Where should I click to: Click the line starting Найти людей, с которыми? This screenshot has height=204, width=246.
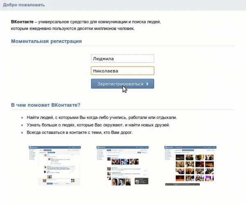coord(102,118)
